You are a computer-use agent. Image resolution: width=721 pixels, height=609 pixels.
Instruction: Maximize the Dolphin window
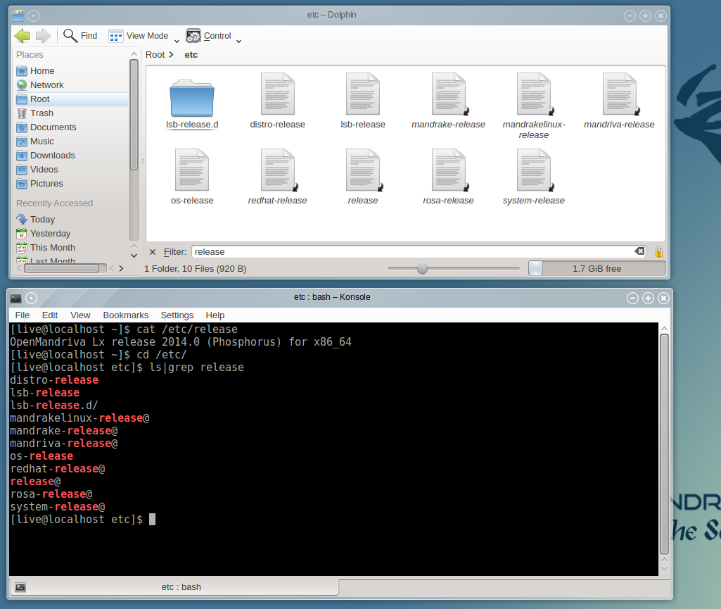point(646,15)
